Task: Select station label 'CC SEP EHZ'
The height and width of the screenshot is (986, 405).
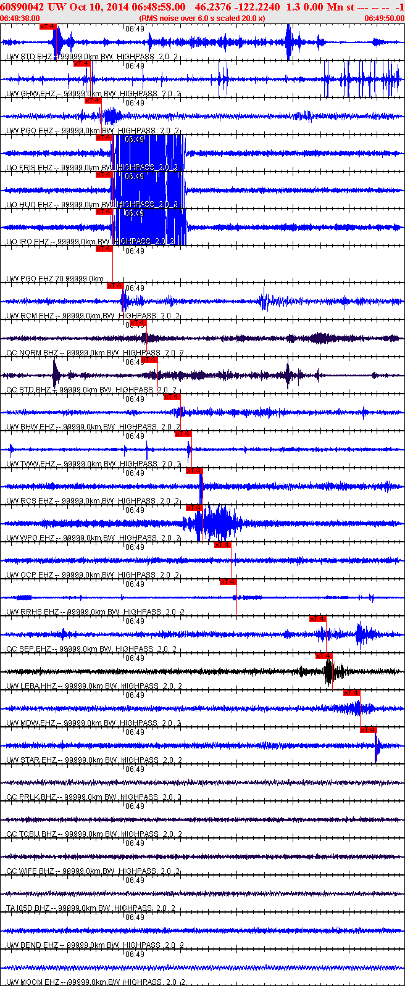Action: pyautogui.click(x=29, y=649)
